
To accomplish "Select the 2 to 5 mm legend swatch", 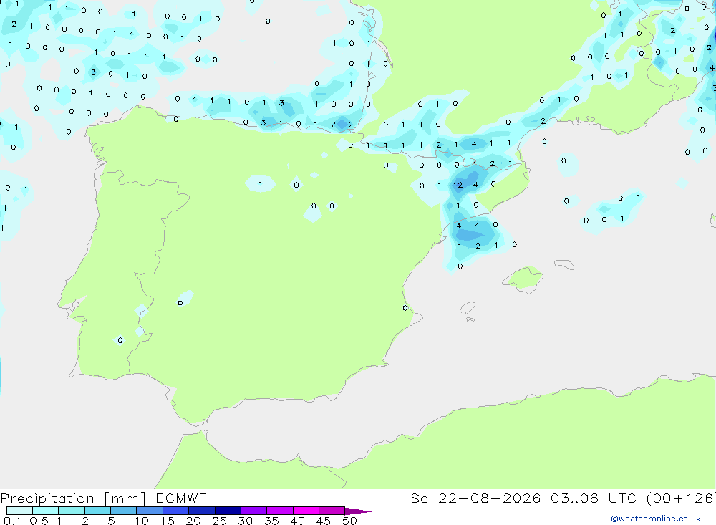I will 97,511.
